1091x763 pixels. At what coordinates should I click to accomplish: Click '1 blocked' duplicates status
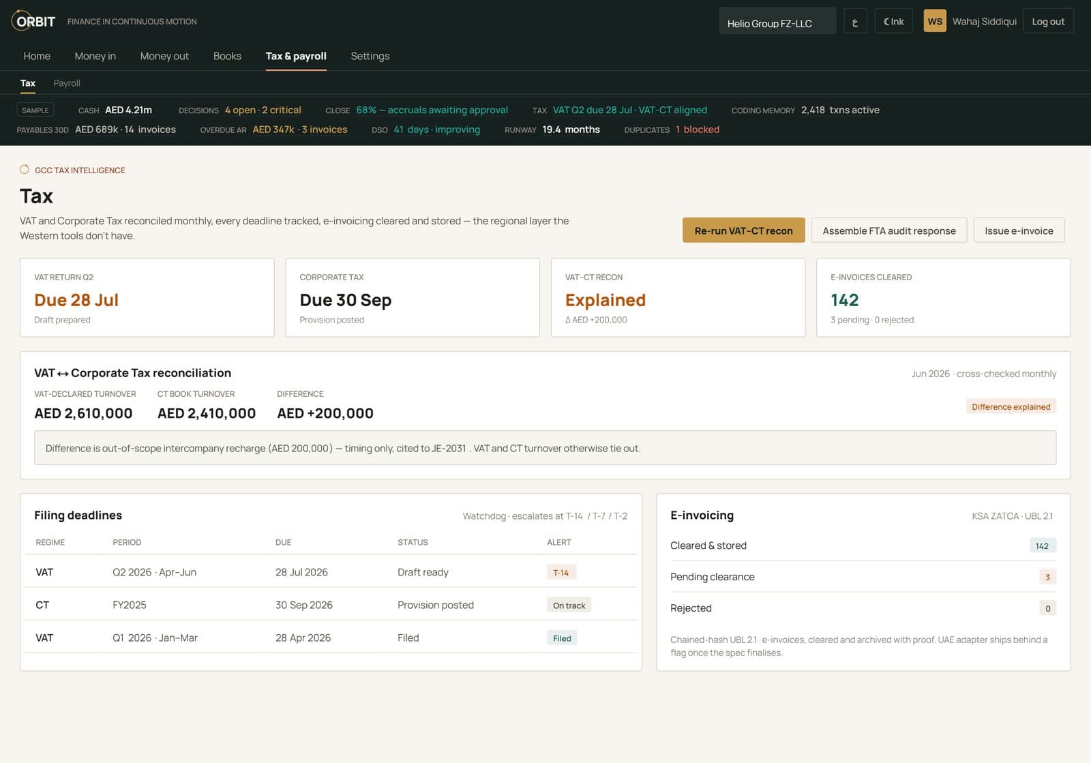pos(698,130)
